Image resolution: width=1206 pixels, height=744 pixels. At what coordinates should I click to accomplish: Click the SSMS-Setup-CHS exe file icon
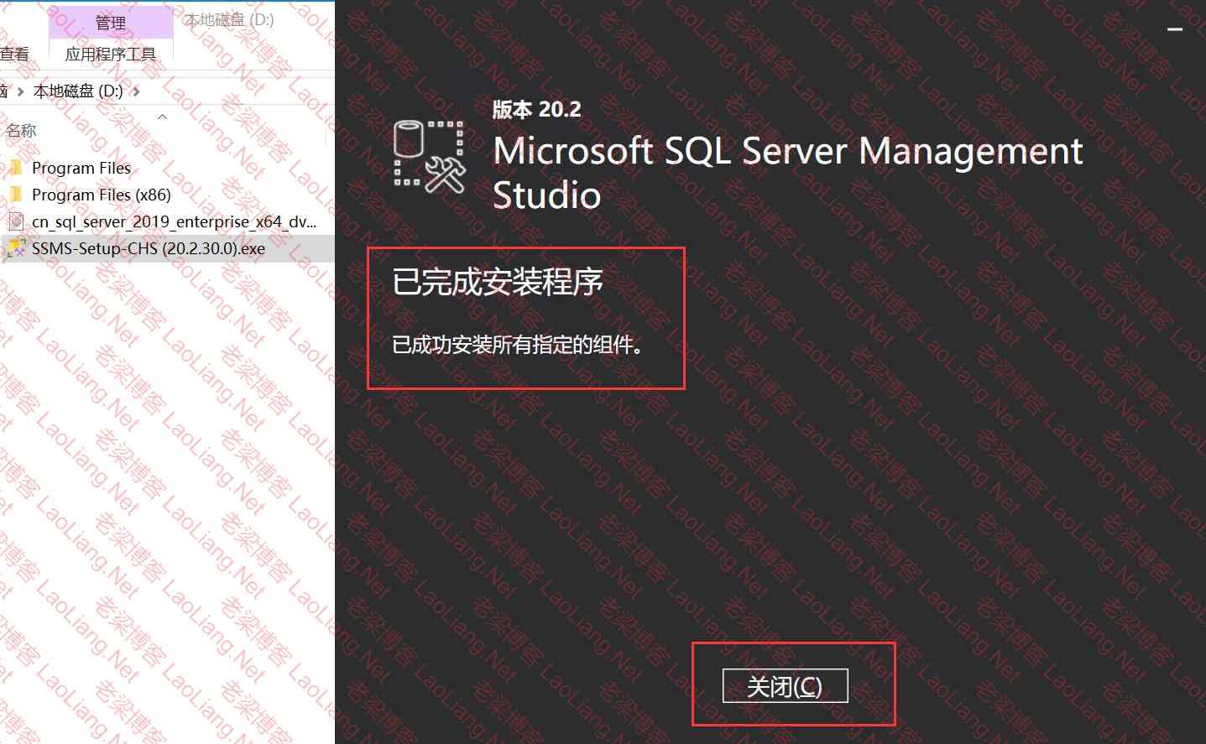click(15, 248)
